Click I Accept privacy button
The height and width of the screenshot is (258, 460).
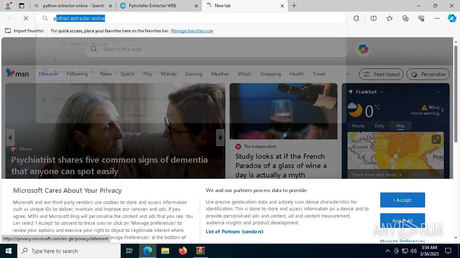[x=402, y=200]
